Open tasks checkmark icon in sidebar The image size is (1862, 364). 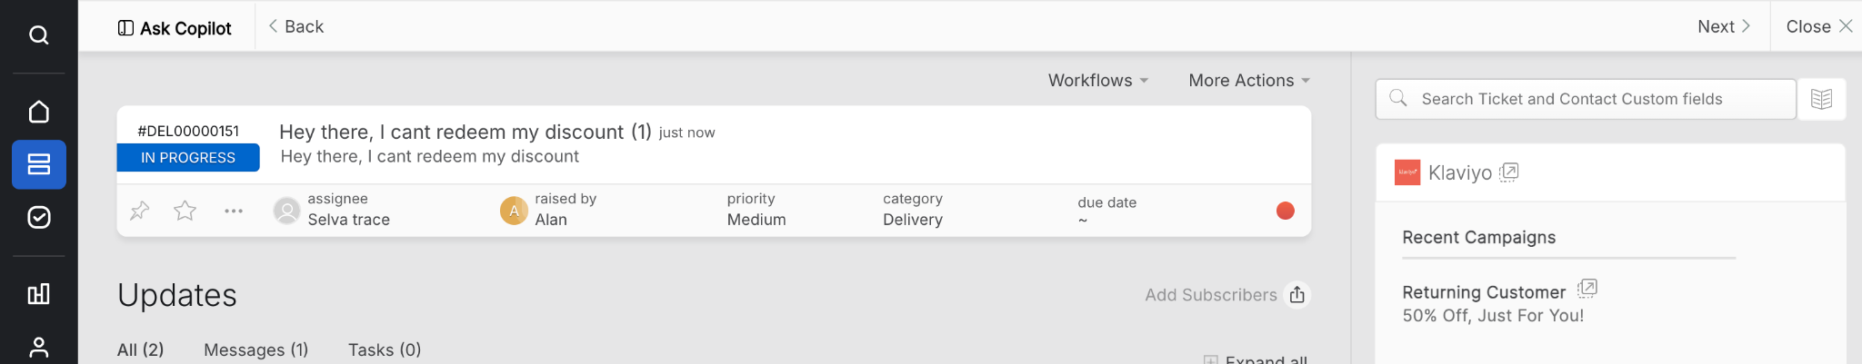point(38,217)
